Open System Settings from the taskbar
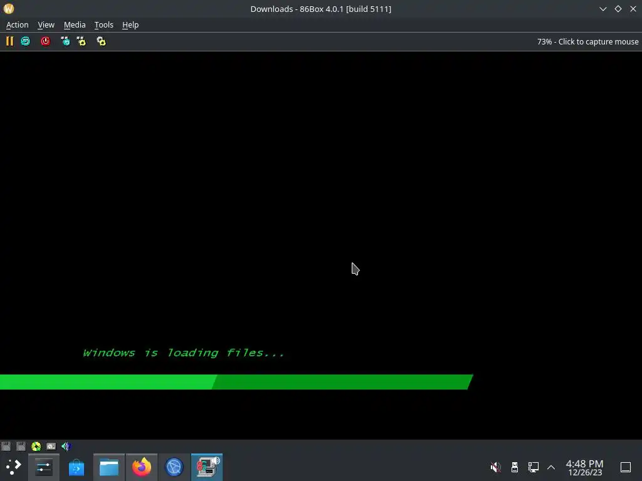This screenshot has width=642, height=481. pos(44,467)
